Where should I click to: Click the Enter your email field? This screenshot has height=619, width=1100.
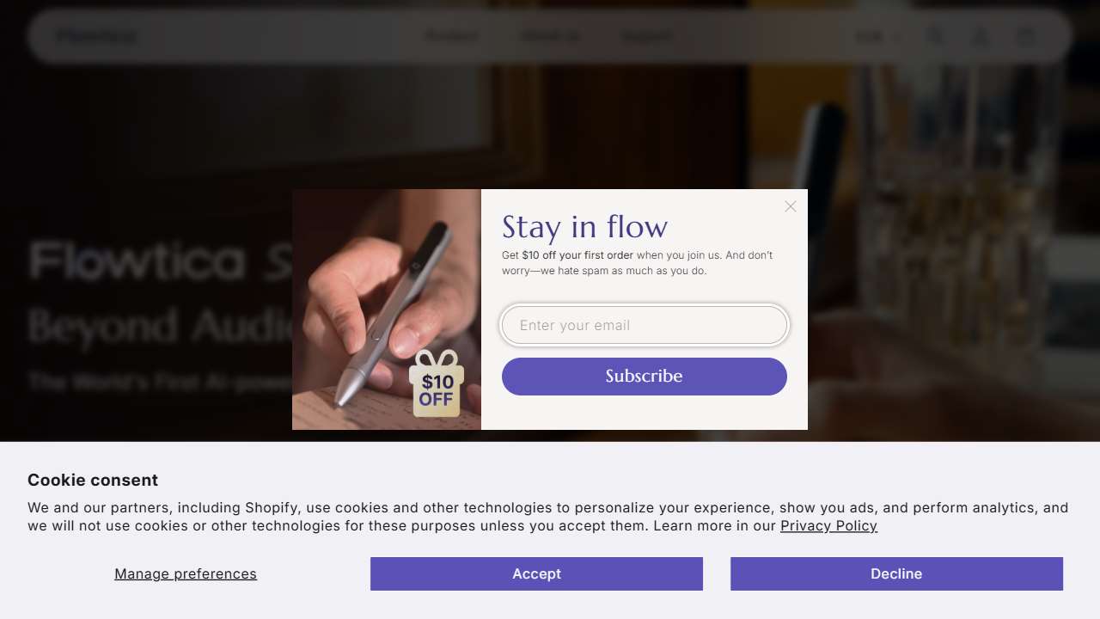(x=645, y=325)
